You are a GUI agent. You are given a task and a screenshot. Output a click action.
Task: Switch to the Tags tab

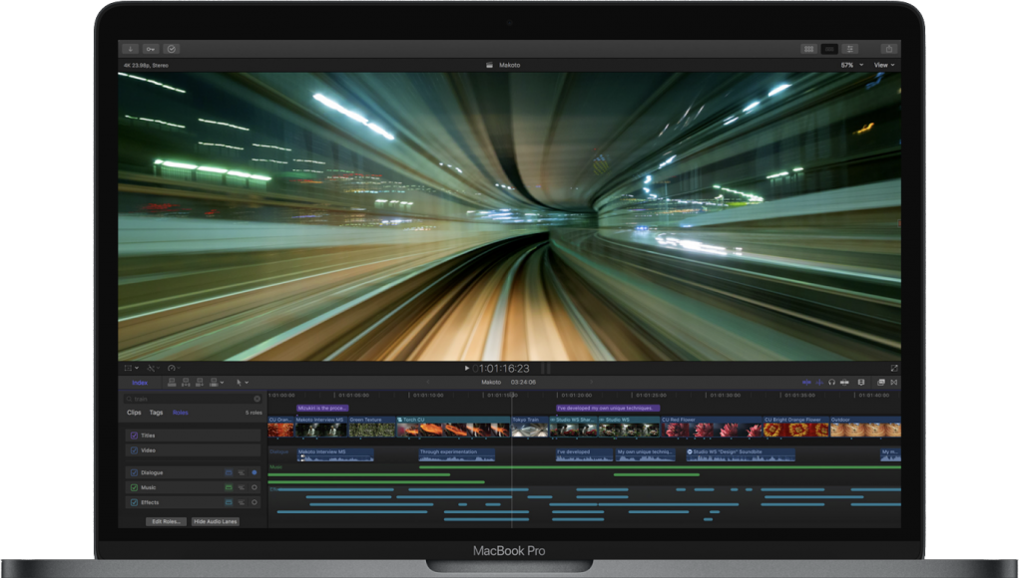pos(156,413)
